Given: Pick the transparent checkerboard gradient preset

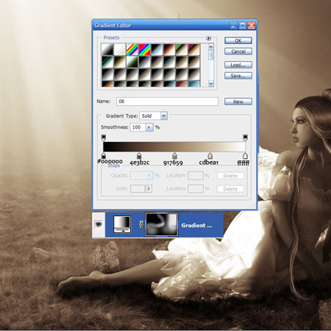Looking at the screenshot, I should pyautogui.click(x=120, y=49).
